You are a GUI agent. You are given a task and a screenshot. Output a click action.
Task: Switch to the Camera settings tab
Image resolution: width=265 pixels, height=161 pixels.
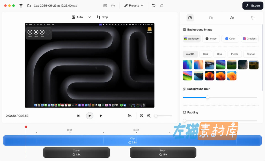pos(211,18)
